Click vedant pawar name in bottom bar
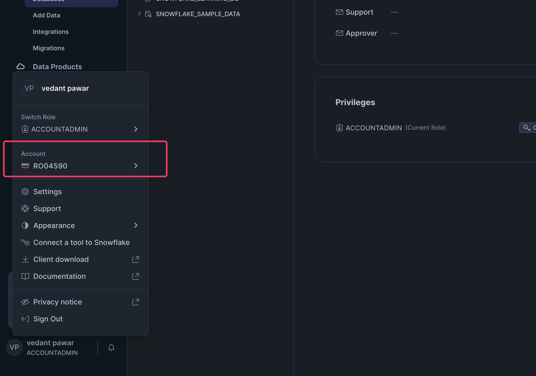The height and width of the screenshot is (376, 536). (x=50, y=343)
